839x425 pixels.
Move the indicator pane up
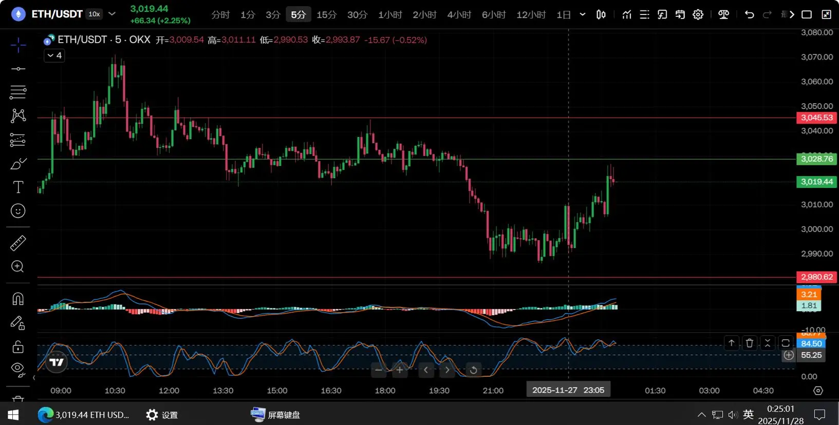[732, 343]
